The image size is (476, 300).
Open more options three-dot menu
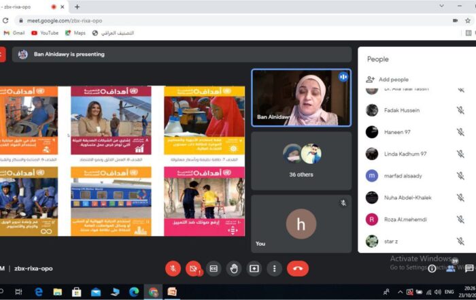(274, 268)
